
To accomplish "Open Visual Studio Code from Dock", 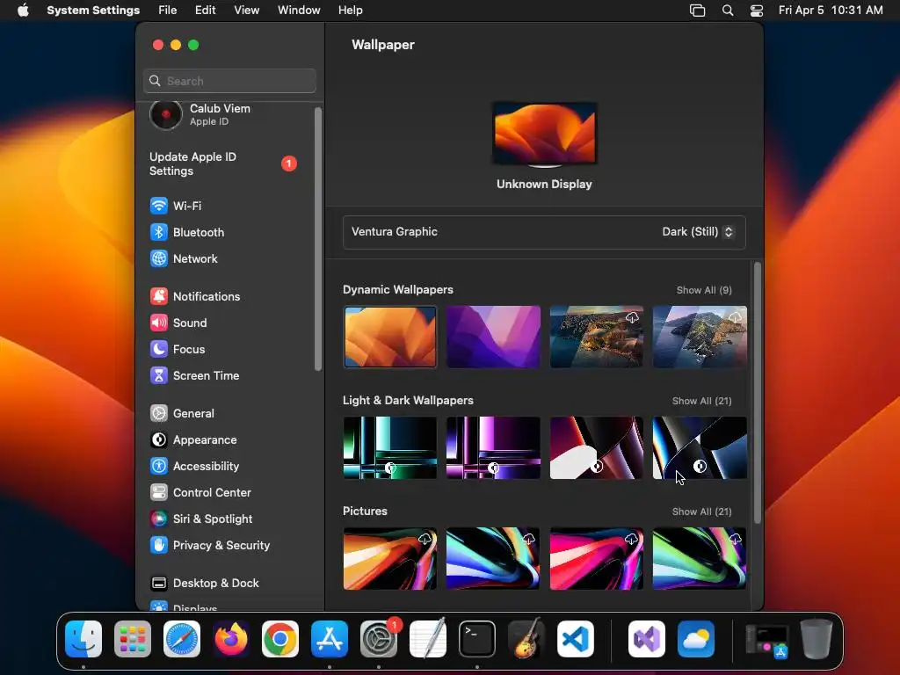I will coord(576,639).
